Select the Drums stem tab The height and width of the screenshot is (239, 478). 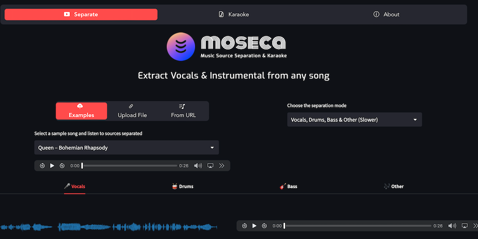[x=183, y=186]
